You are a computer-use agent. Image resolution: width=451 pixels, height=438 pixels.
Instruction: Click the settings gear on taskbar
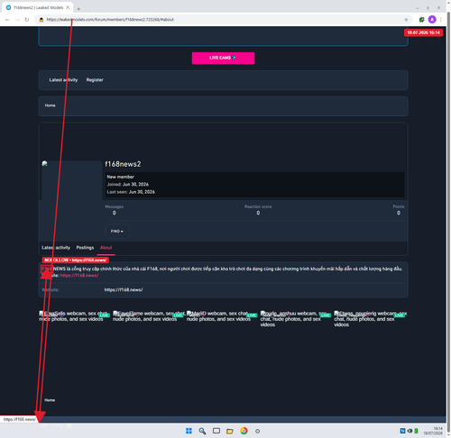point(257,431)
